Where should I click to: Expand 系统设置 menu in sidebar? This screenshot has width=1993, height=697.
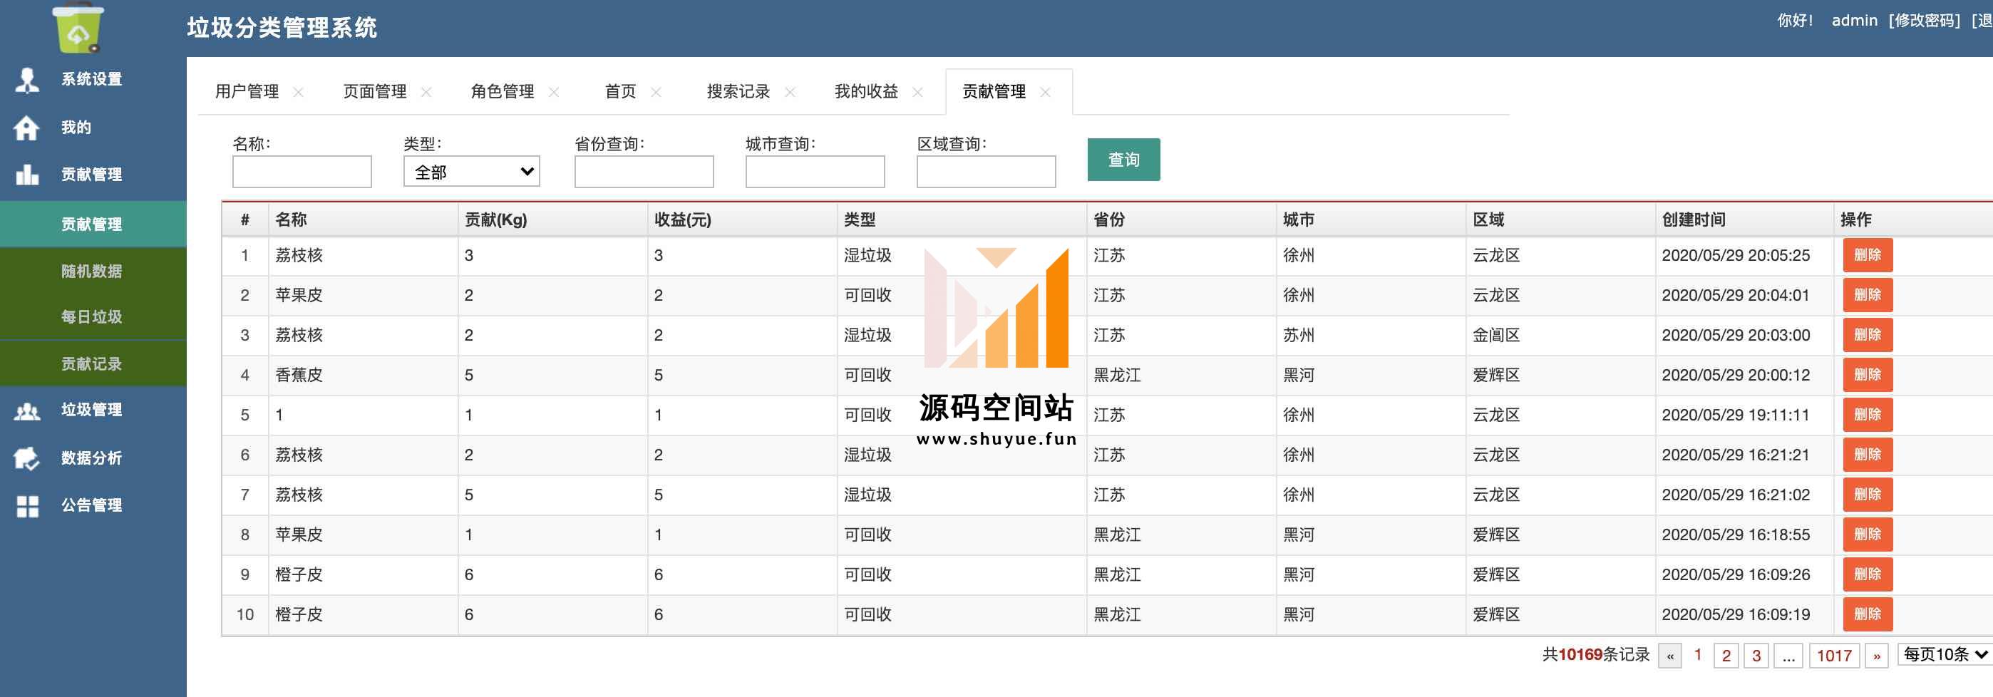93,79
